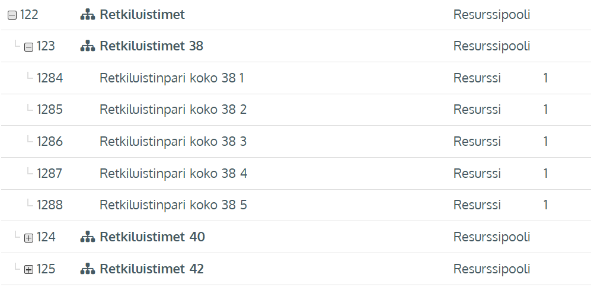Expand row 124 Retkiluistimet 40
The width and height of the screenshot is (591, 287).
(28, 238)
